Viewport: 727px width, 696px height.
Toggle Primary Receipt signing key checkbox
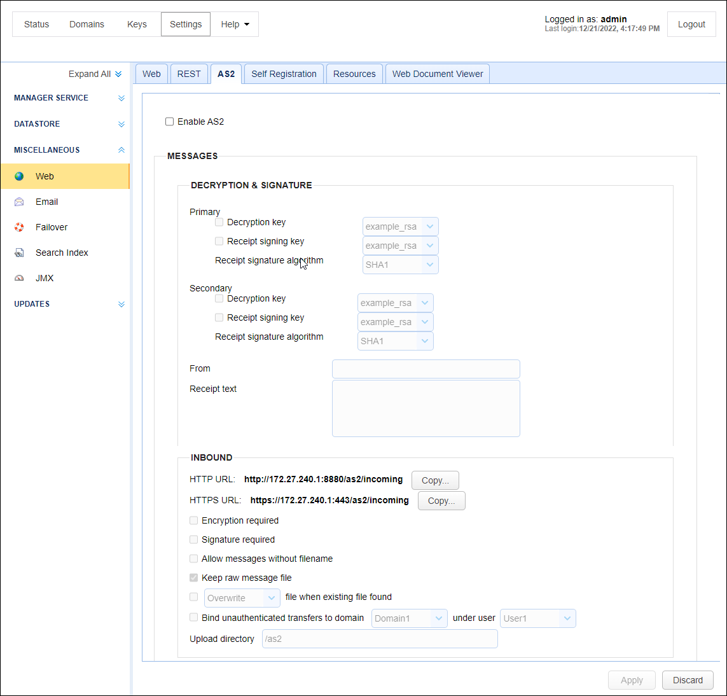pos(219,241)
